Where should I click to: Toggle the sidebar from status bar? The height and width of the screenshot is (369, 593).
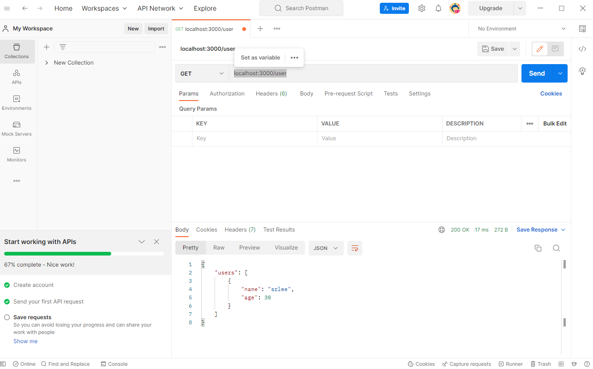tap(3, 364)
